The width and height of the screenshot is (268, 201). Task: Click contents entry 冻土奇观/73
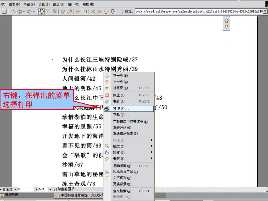tap(79, 184)
